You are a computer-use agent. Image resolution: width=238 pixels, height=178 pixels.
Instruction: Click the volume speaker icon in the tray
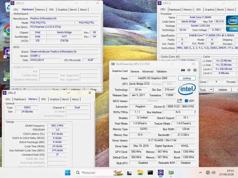pos(213,173)
